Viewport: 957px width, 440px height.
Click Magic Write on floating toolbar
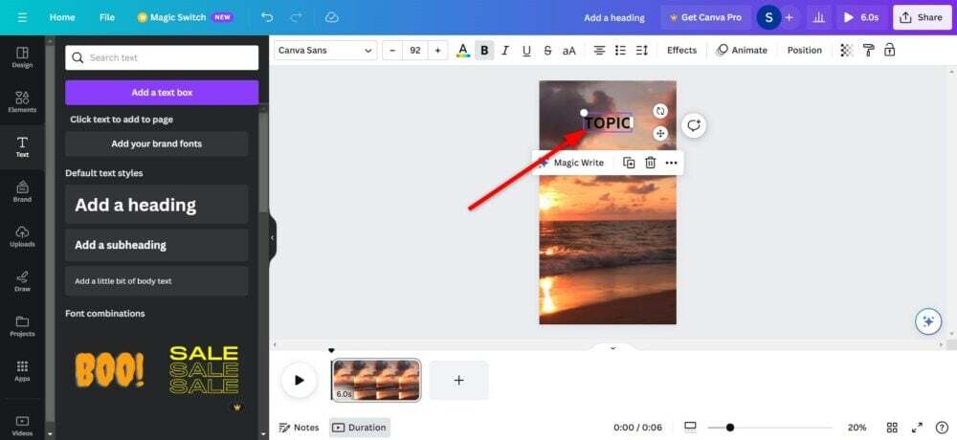coord(571,163)
